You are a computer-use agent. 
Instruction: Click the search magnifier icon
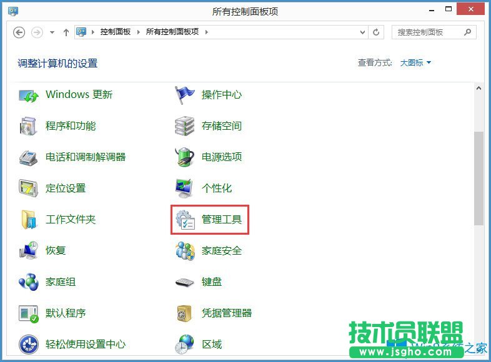coord(467,32)
